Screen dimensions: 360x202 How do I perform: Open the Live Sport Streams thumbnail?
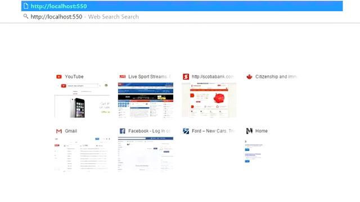tap(146, 100)
